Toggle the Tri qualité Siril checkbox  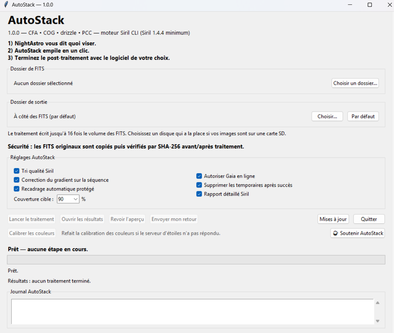pyautogui.click(x=17, y=171)
